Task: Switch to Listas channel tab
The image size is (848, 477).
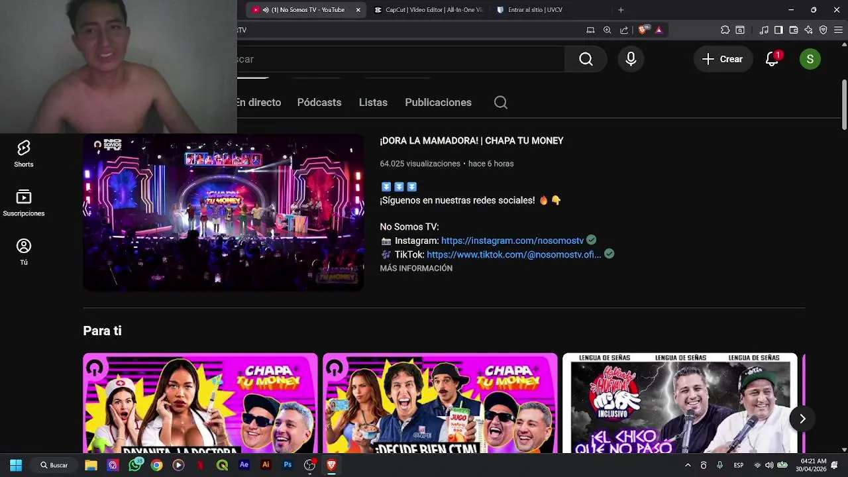Action: click(373, 102)
